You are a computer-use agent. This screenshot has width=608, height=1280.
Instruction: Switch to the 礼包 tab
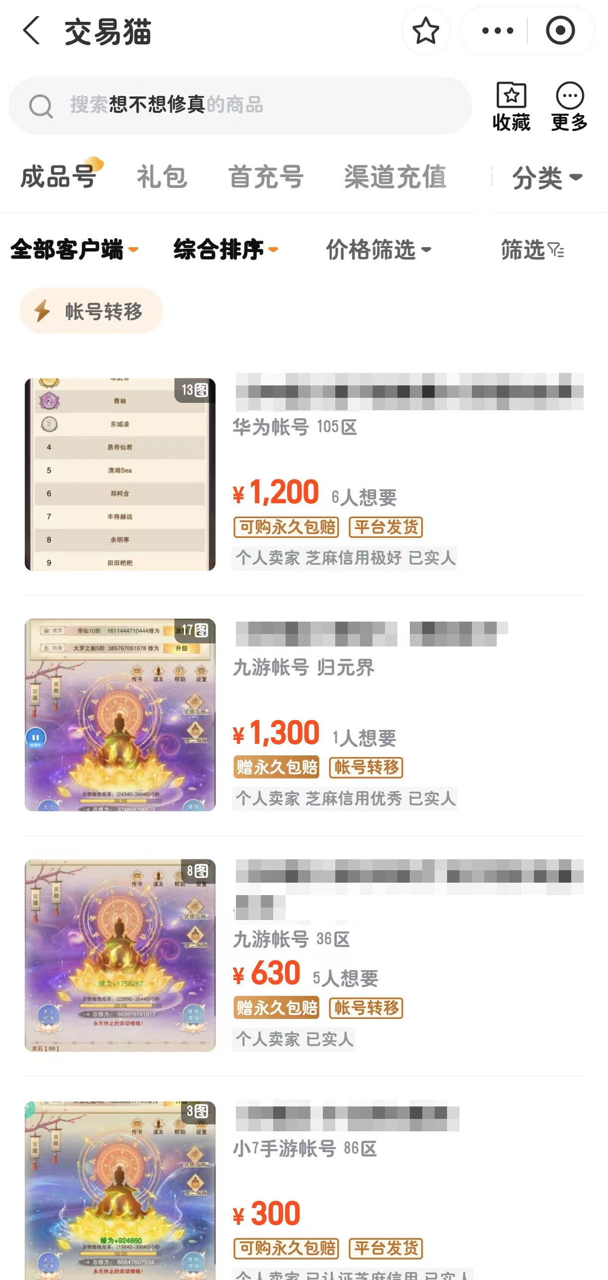tap(162, 177)
